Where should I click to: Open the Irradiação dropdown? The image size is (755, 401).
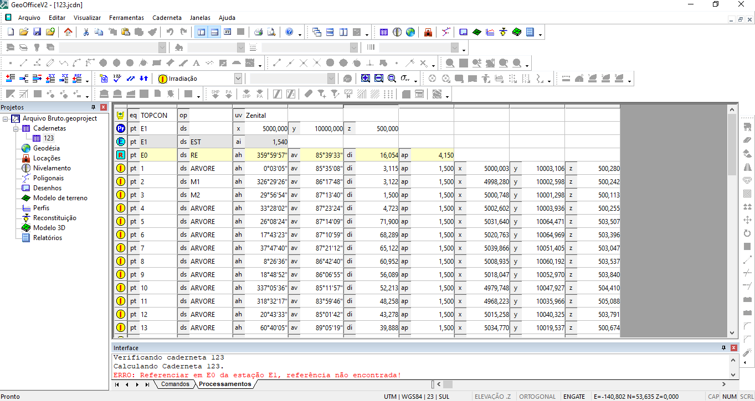tap(238, 79)
